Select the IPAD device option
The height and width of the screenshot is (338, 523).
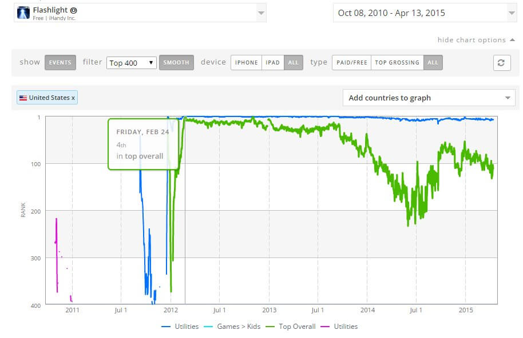(x=273, y=63)
